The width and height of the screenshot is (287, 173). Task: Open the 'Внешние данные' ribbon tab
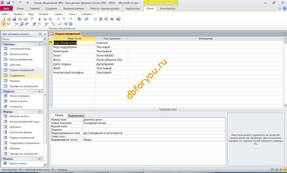tap(74, 9)
